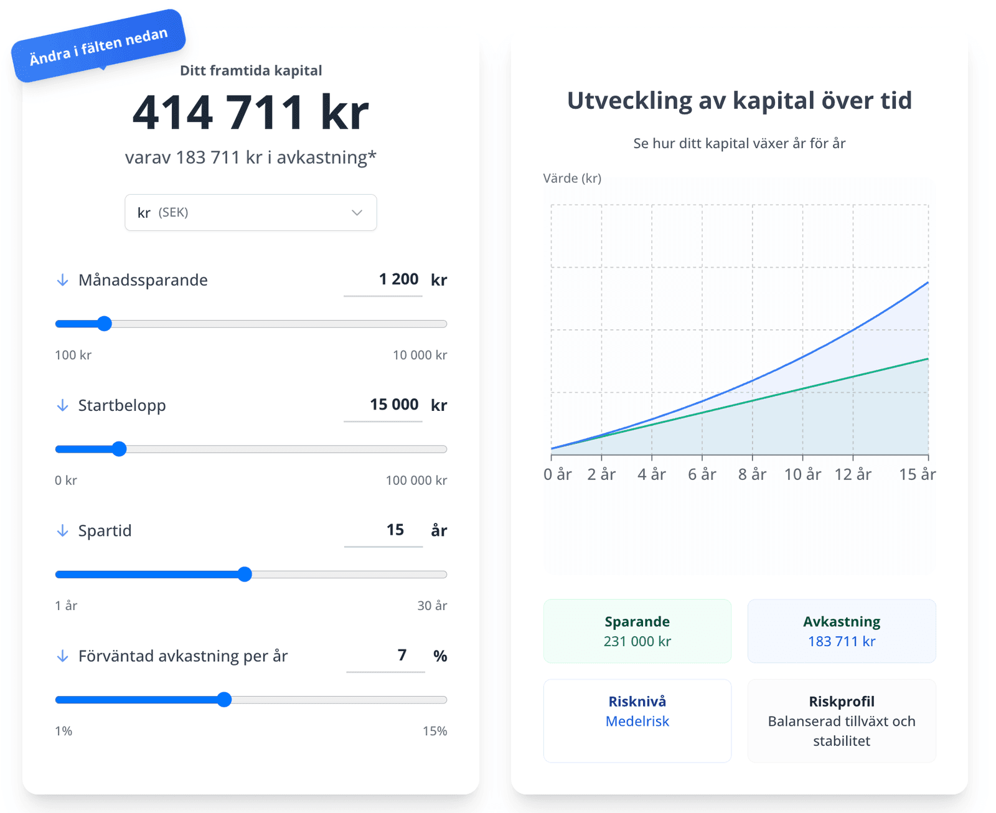996x813 pixels.
Task: Expand currency list via chevron arrow
Action: click(x=357, y=213)
